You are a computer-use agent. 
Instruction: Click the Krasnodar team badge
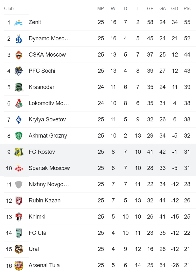[x=18, y=87]
